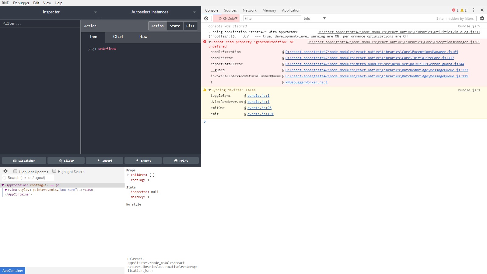Click the closing AppContainer tag

(x=18, y=194)
